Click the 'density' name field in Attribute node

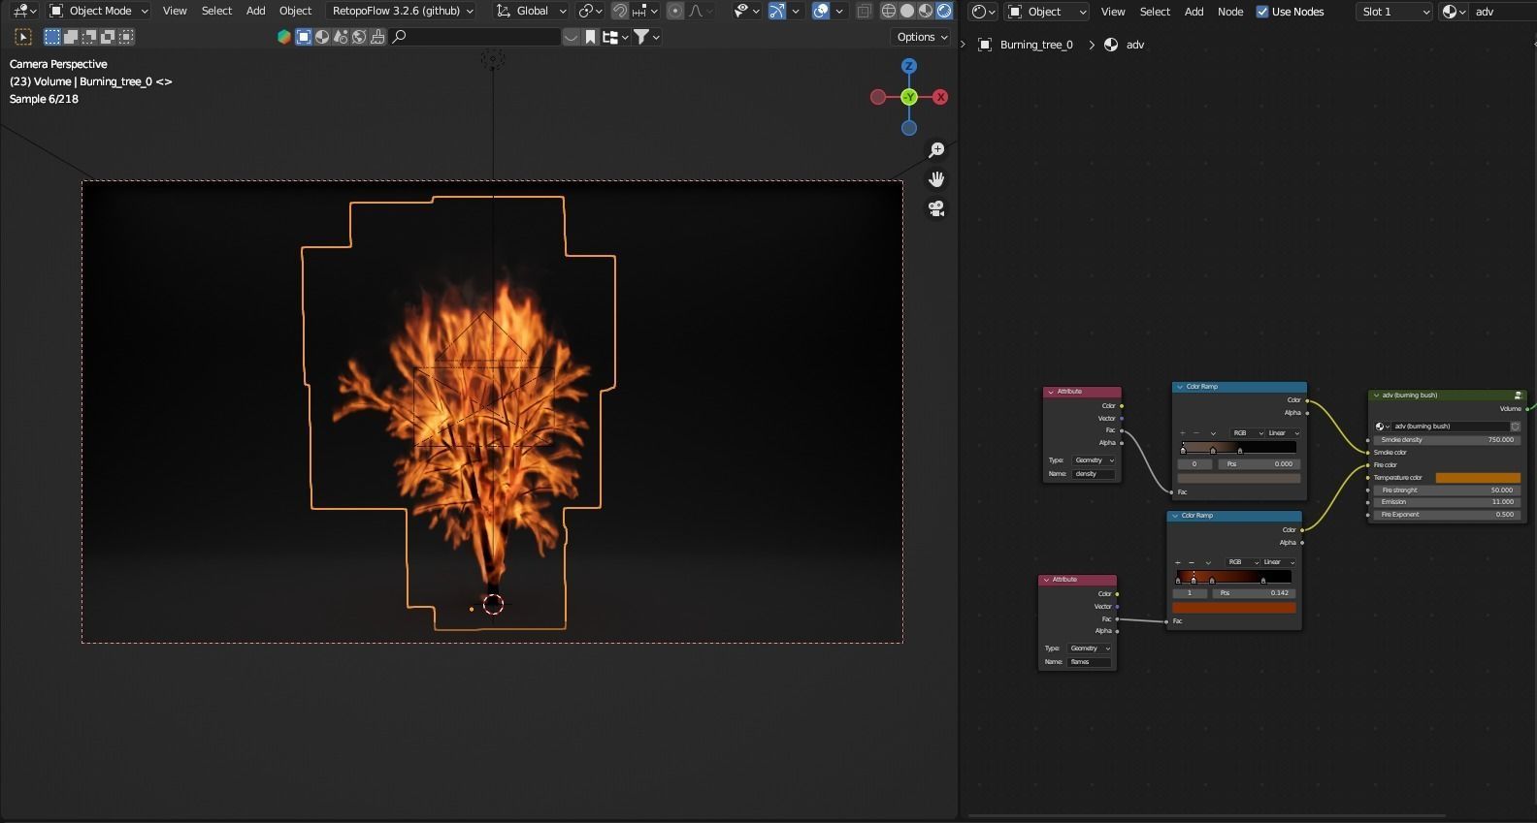pos(1094,474)
